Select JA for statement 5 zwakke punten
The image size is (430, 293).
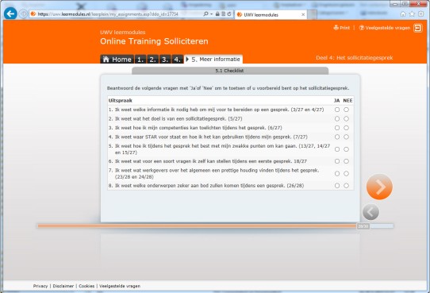coord(337,149)
